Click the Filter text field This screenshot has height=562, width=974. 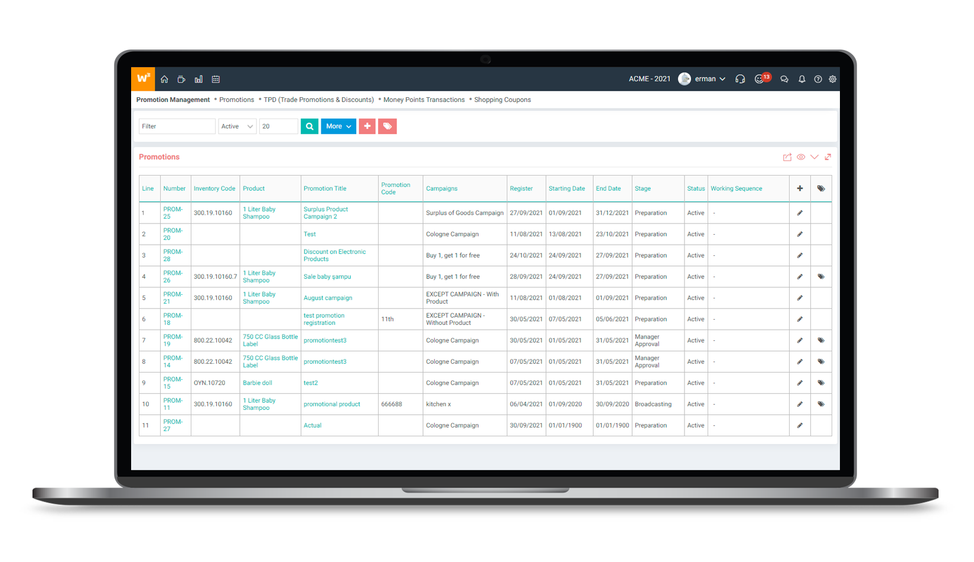point(177,126)
